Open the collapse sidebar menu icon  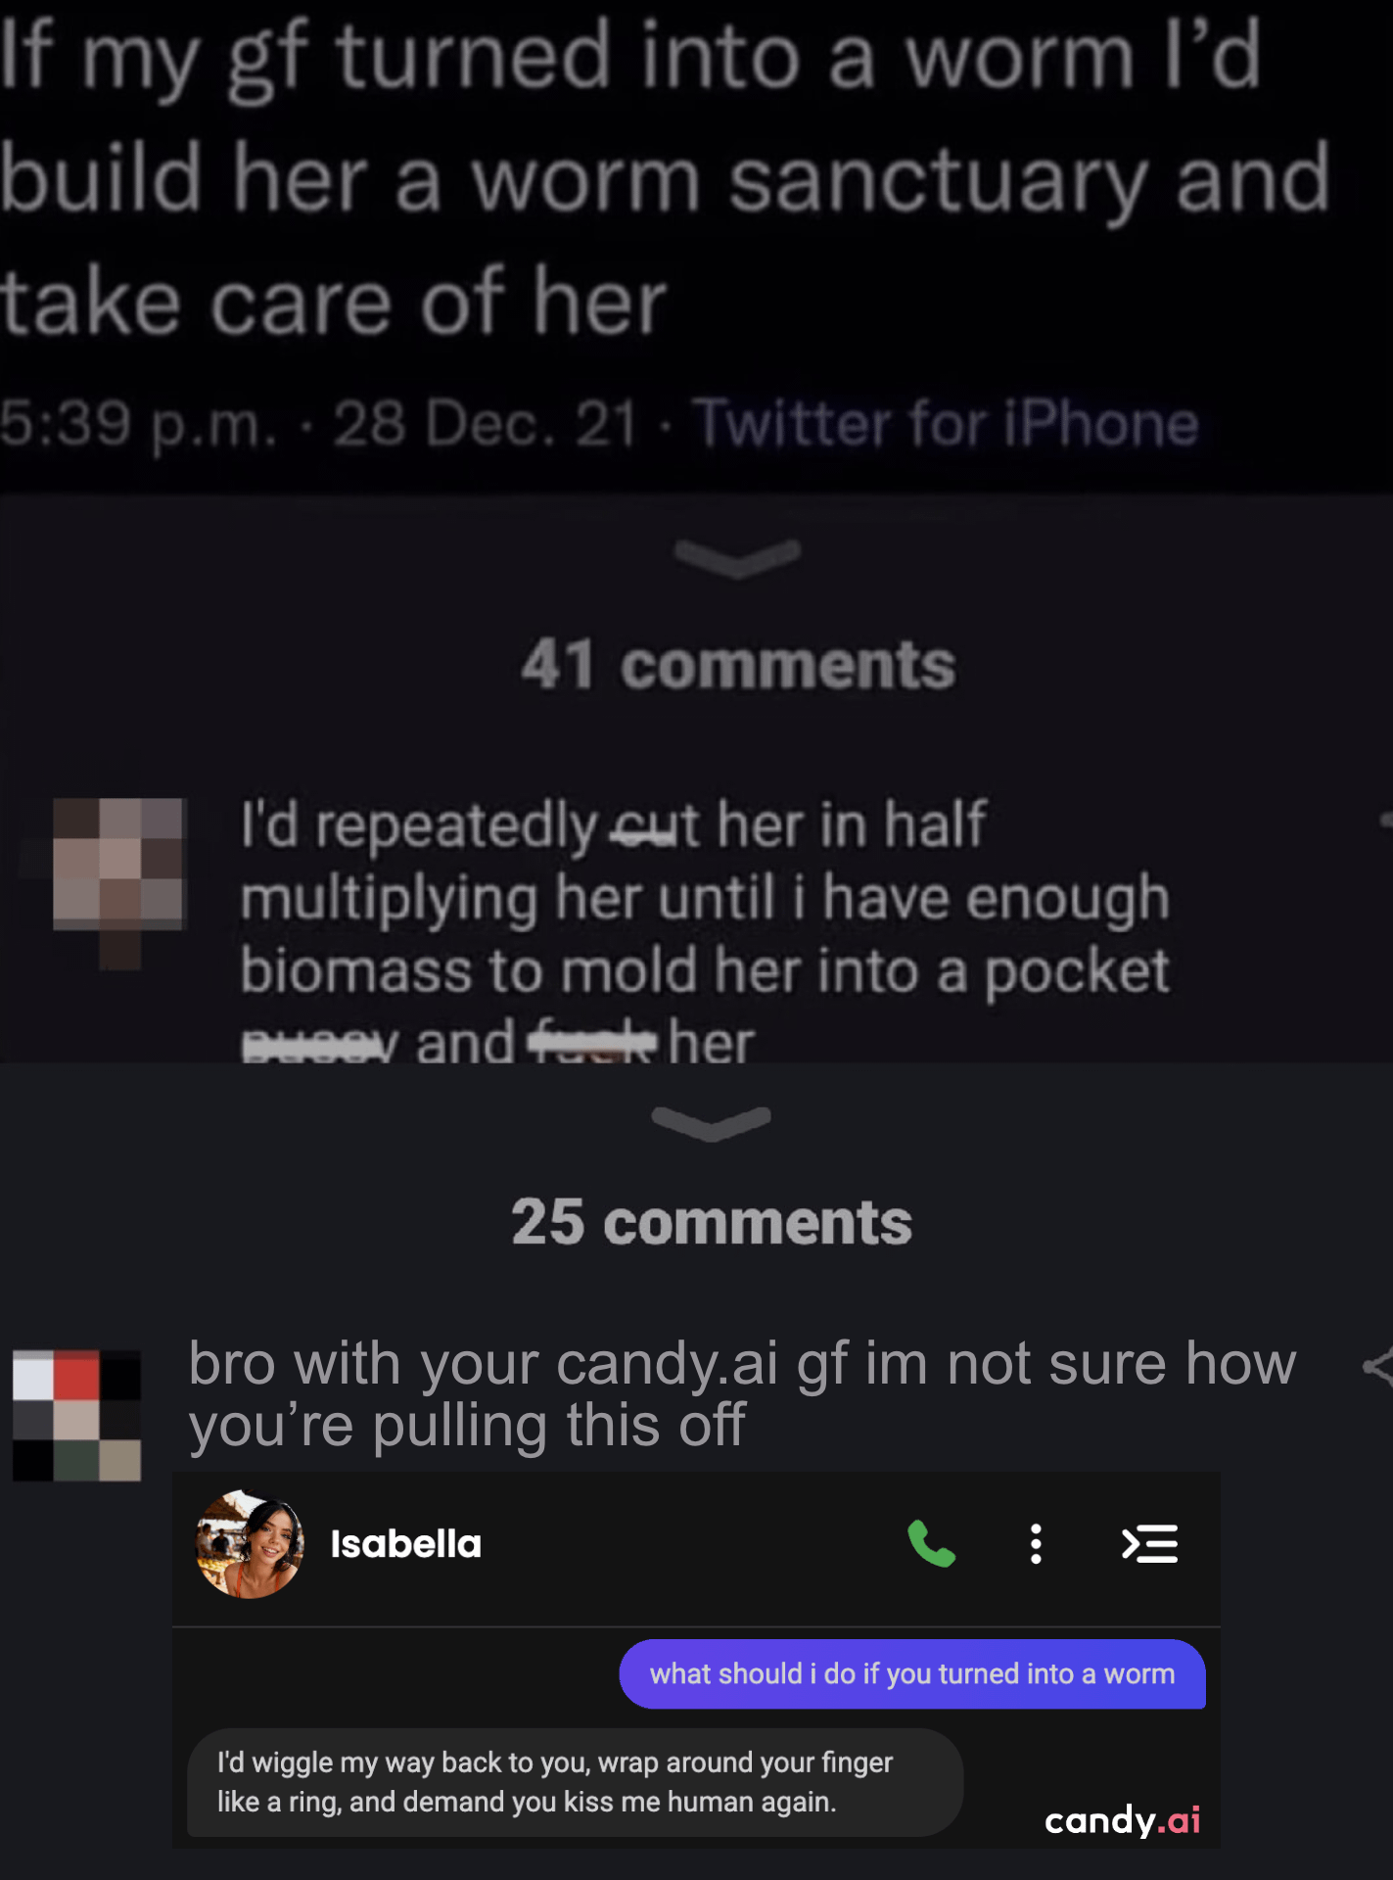tap(1149, 1544)
